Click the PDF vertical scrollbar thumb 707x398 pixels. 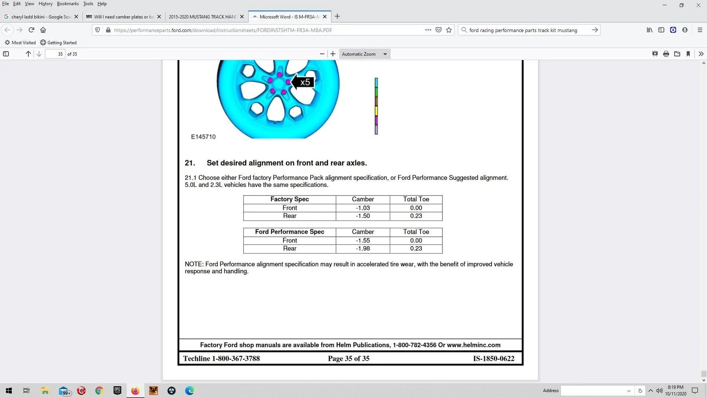703,374
